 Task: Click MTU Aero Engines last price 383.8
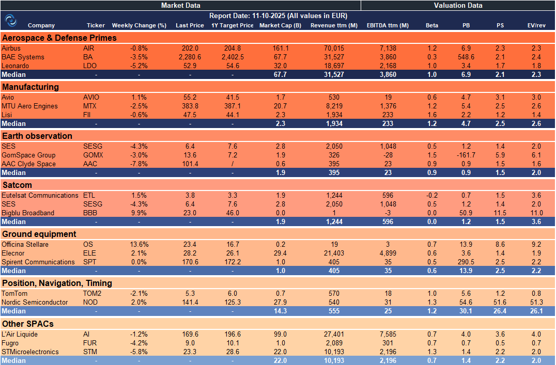click(190, 106)
